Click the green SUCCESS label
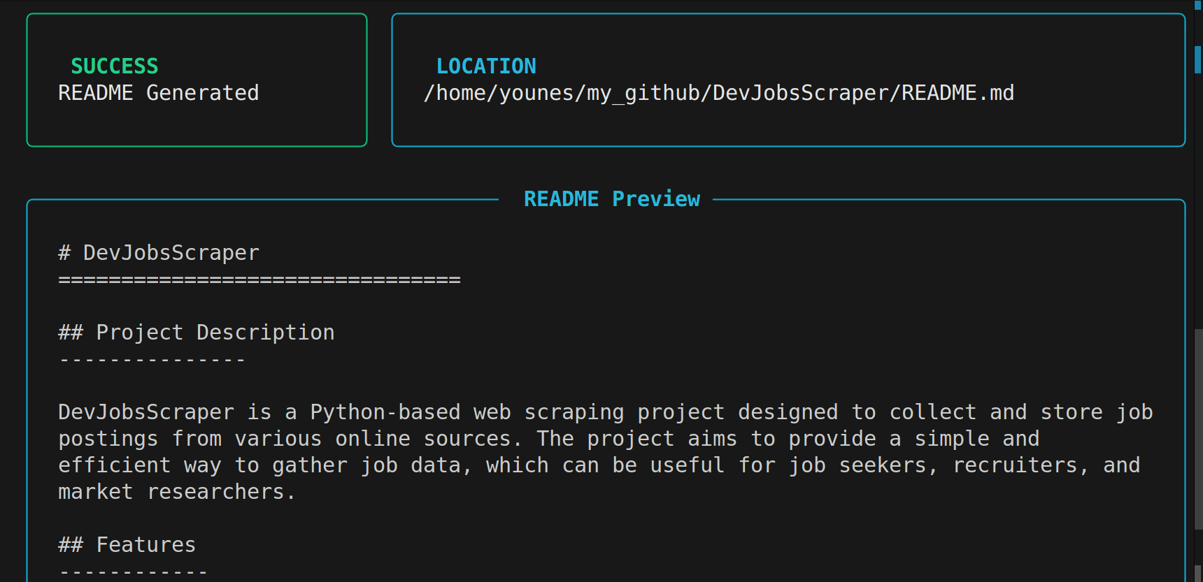 tap(115, 66)
